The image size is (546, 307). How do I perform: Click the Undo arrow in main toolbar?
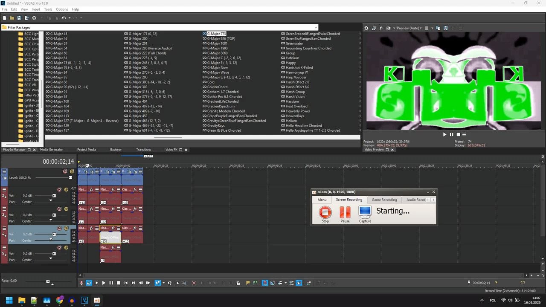pos(64,18)
